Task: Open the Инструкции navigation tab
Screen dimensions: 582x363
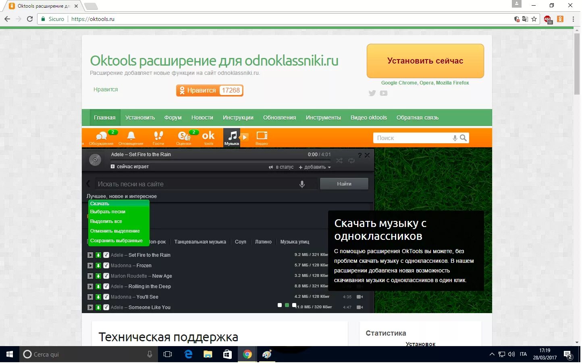Action: coord(239,118)
